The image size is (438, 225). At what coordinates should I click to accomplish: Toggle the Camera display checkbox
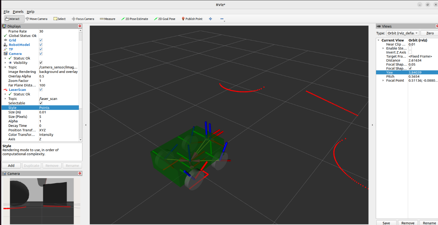41,54
